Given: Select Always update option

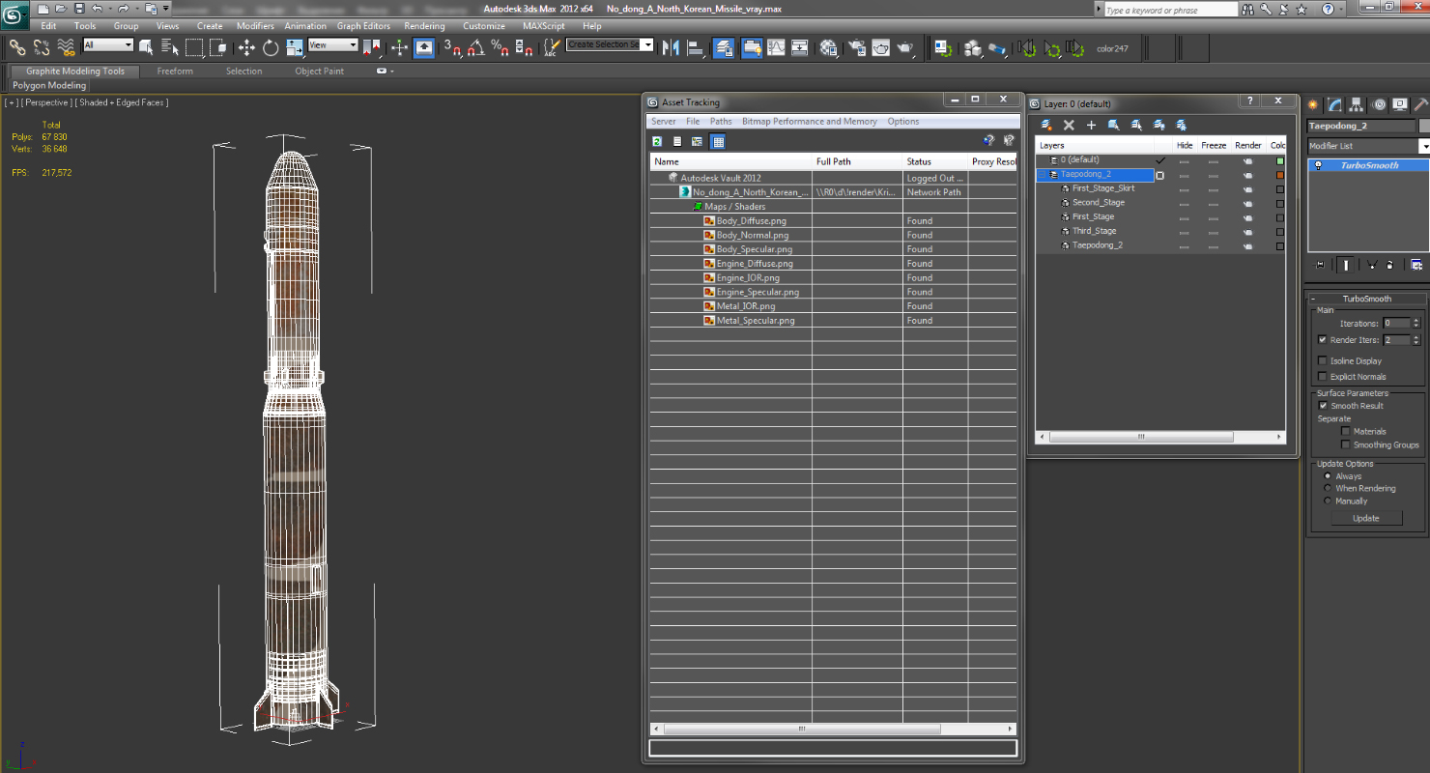Looking at the screenshot, I should tap(1328, 476).
